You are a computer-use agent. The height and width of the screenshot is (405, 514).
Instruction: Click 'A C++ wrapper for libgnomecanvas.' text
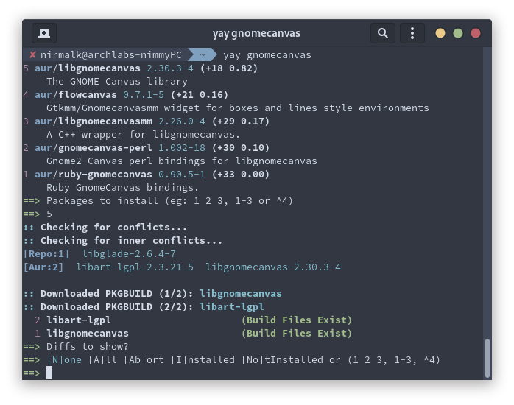coord(144,135)
